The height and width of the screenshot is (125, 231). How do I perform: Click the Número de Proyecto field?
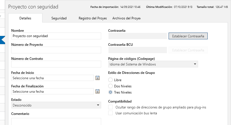(56, 50)
